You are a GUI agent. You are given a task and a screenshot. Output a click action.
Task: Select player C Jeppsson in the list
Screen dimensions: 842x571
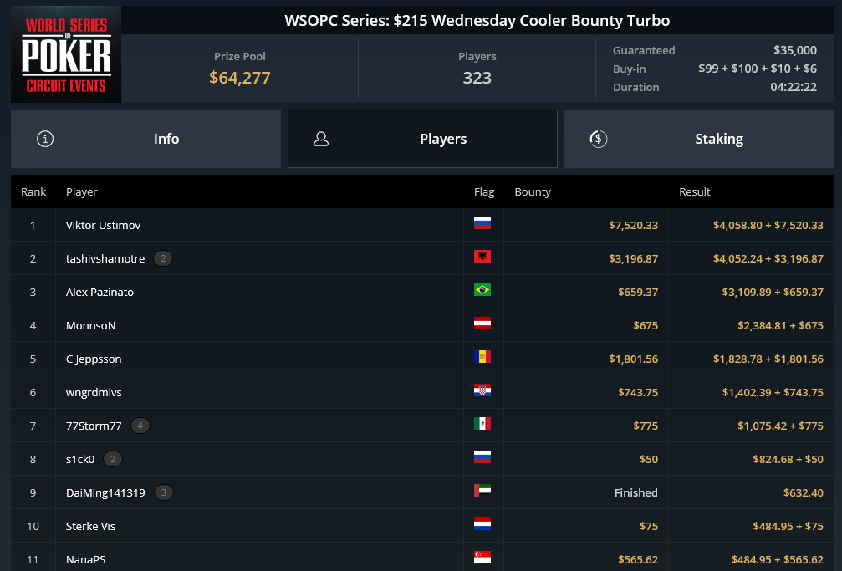click(x=422, y=359)
